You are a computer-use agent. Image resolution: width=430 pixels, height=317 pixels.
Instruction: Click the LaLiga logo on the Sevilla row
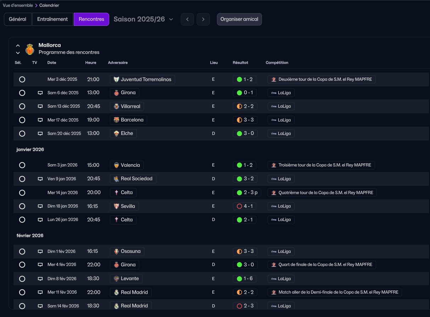(274, 206)
